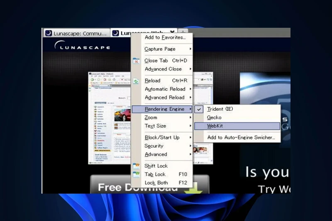Viewport: 332px width, 221px height.
Task: Open a new tab with the plus button
Action: [x=183, y=32]
